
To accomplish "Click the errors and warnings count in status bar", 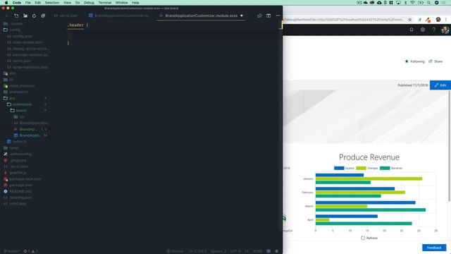I will click(x=31, y=251).
